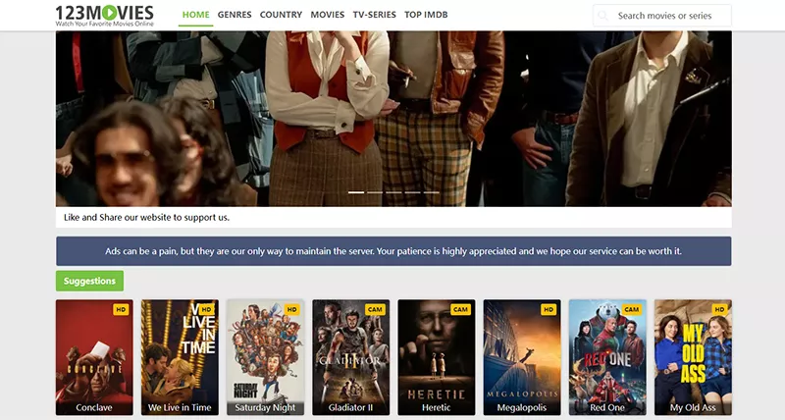Open the Red One poster
785x420 pixels.
(x=607, y=357)
